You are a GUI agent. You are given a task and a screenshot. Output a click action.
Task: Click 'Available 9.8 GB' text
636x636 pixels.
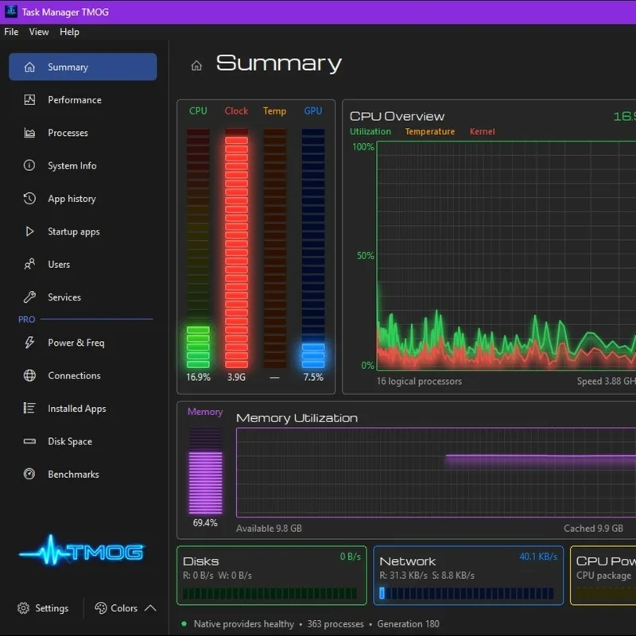coord(269,528)
